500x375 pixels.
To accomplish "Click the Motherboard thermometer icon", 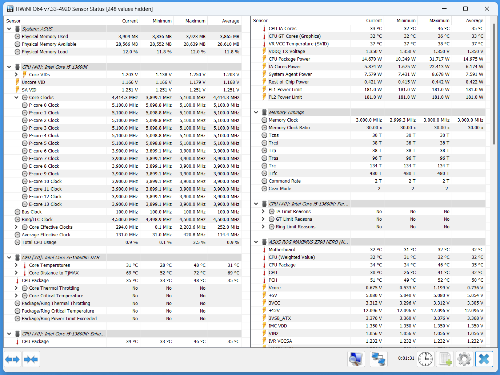I will point(264,249).
